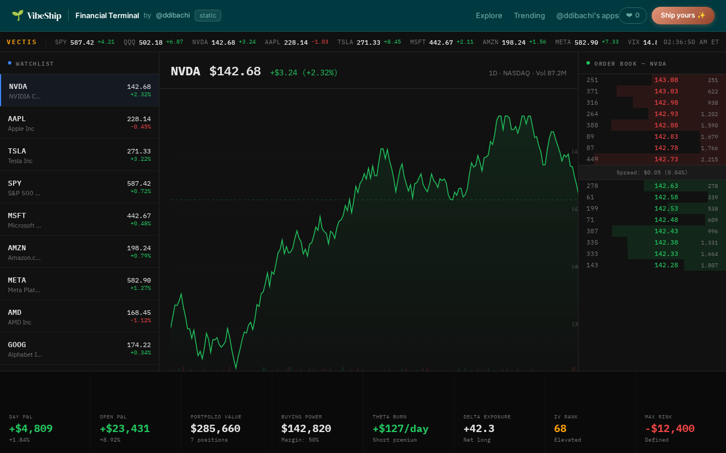This screenshot has width=726, height=453.
Task: Select AMD Inc row in the watchlist
Action: [x=79, y=317]
